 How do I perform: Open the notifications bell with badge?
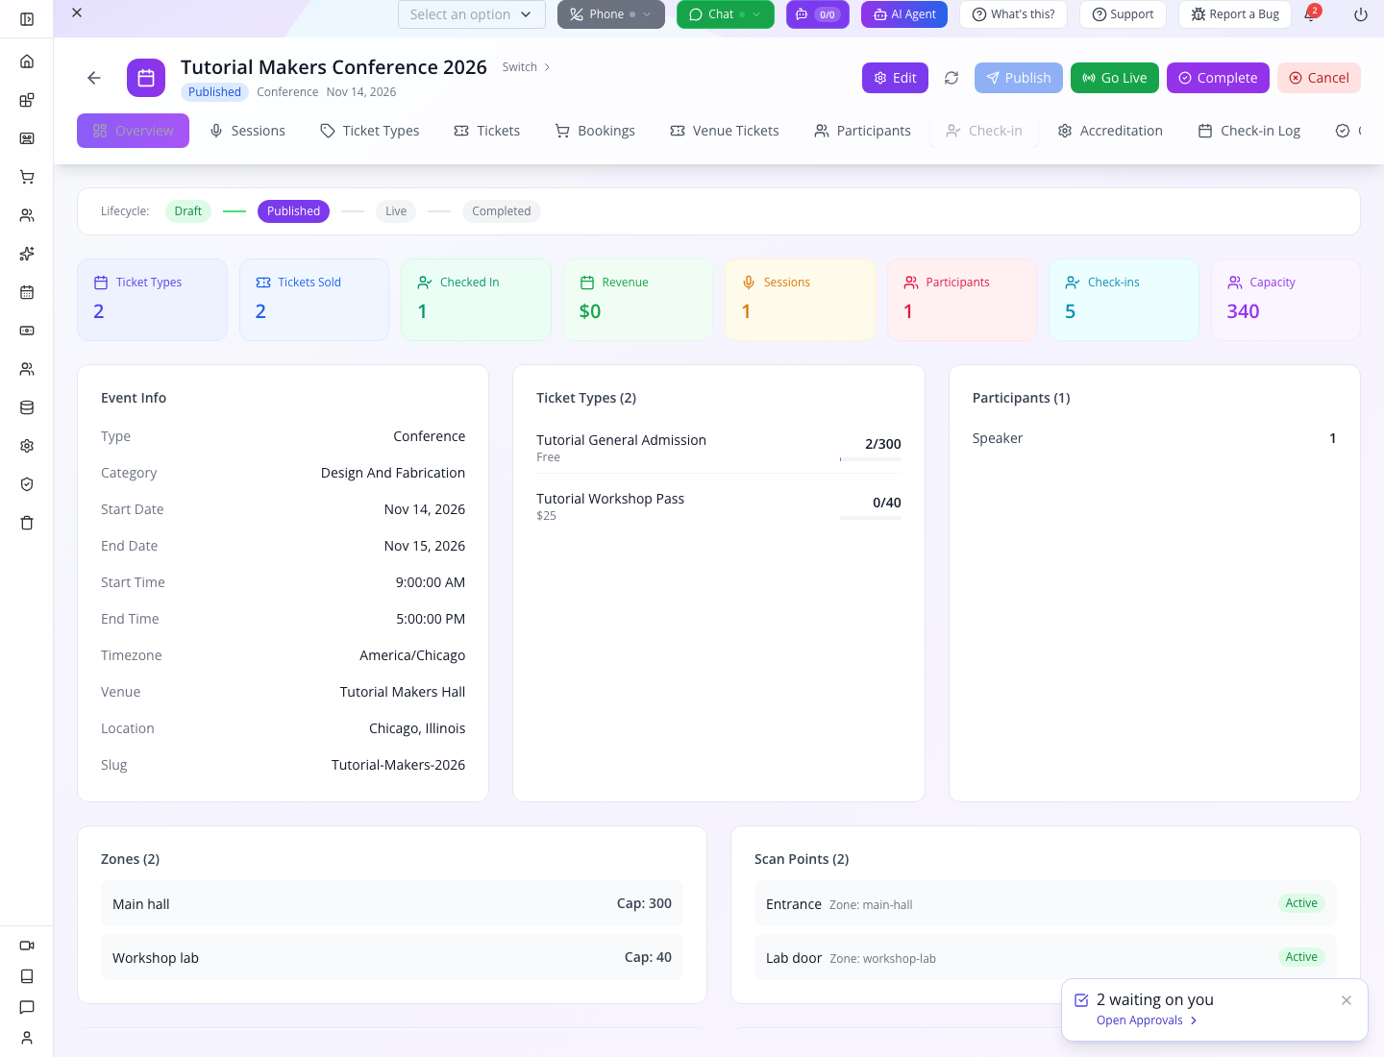point(1311,14)
